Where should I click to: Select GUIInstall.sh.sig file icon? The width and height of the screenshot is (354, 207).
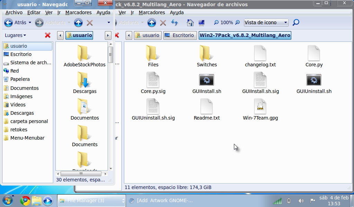[x=260, y=80]
